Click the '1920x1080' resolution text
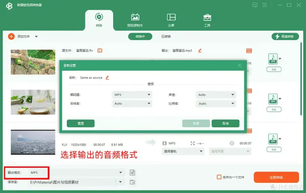Screen dimensions: 306x193 [x=78, y=145]
